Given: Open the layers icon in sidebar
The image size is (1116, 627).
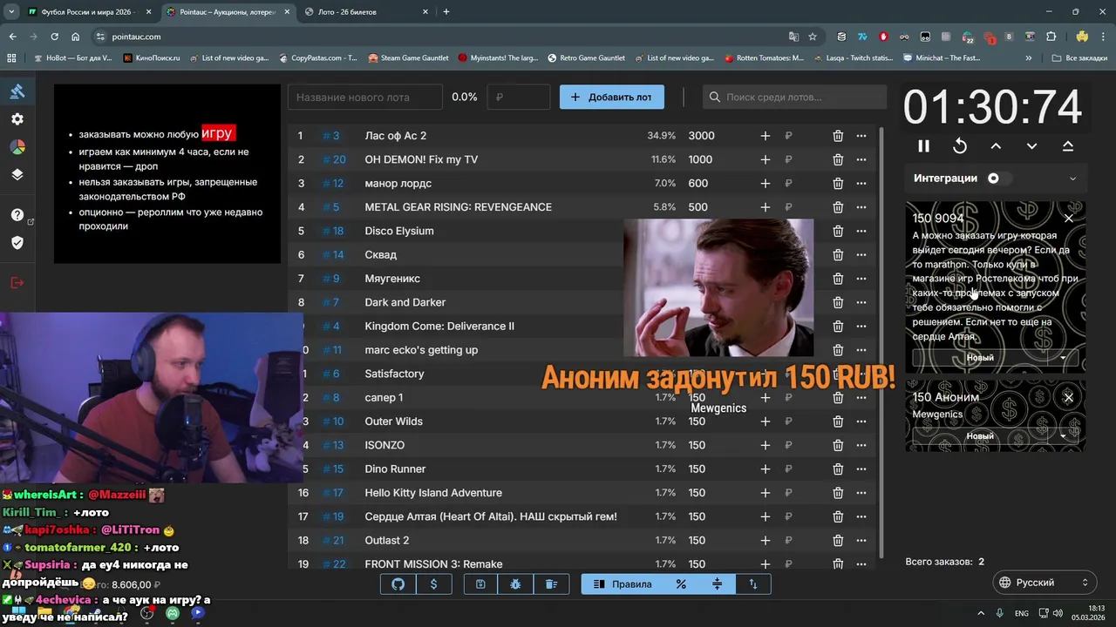Looking at the screenshot, I should tap(17, 174).
